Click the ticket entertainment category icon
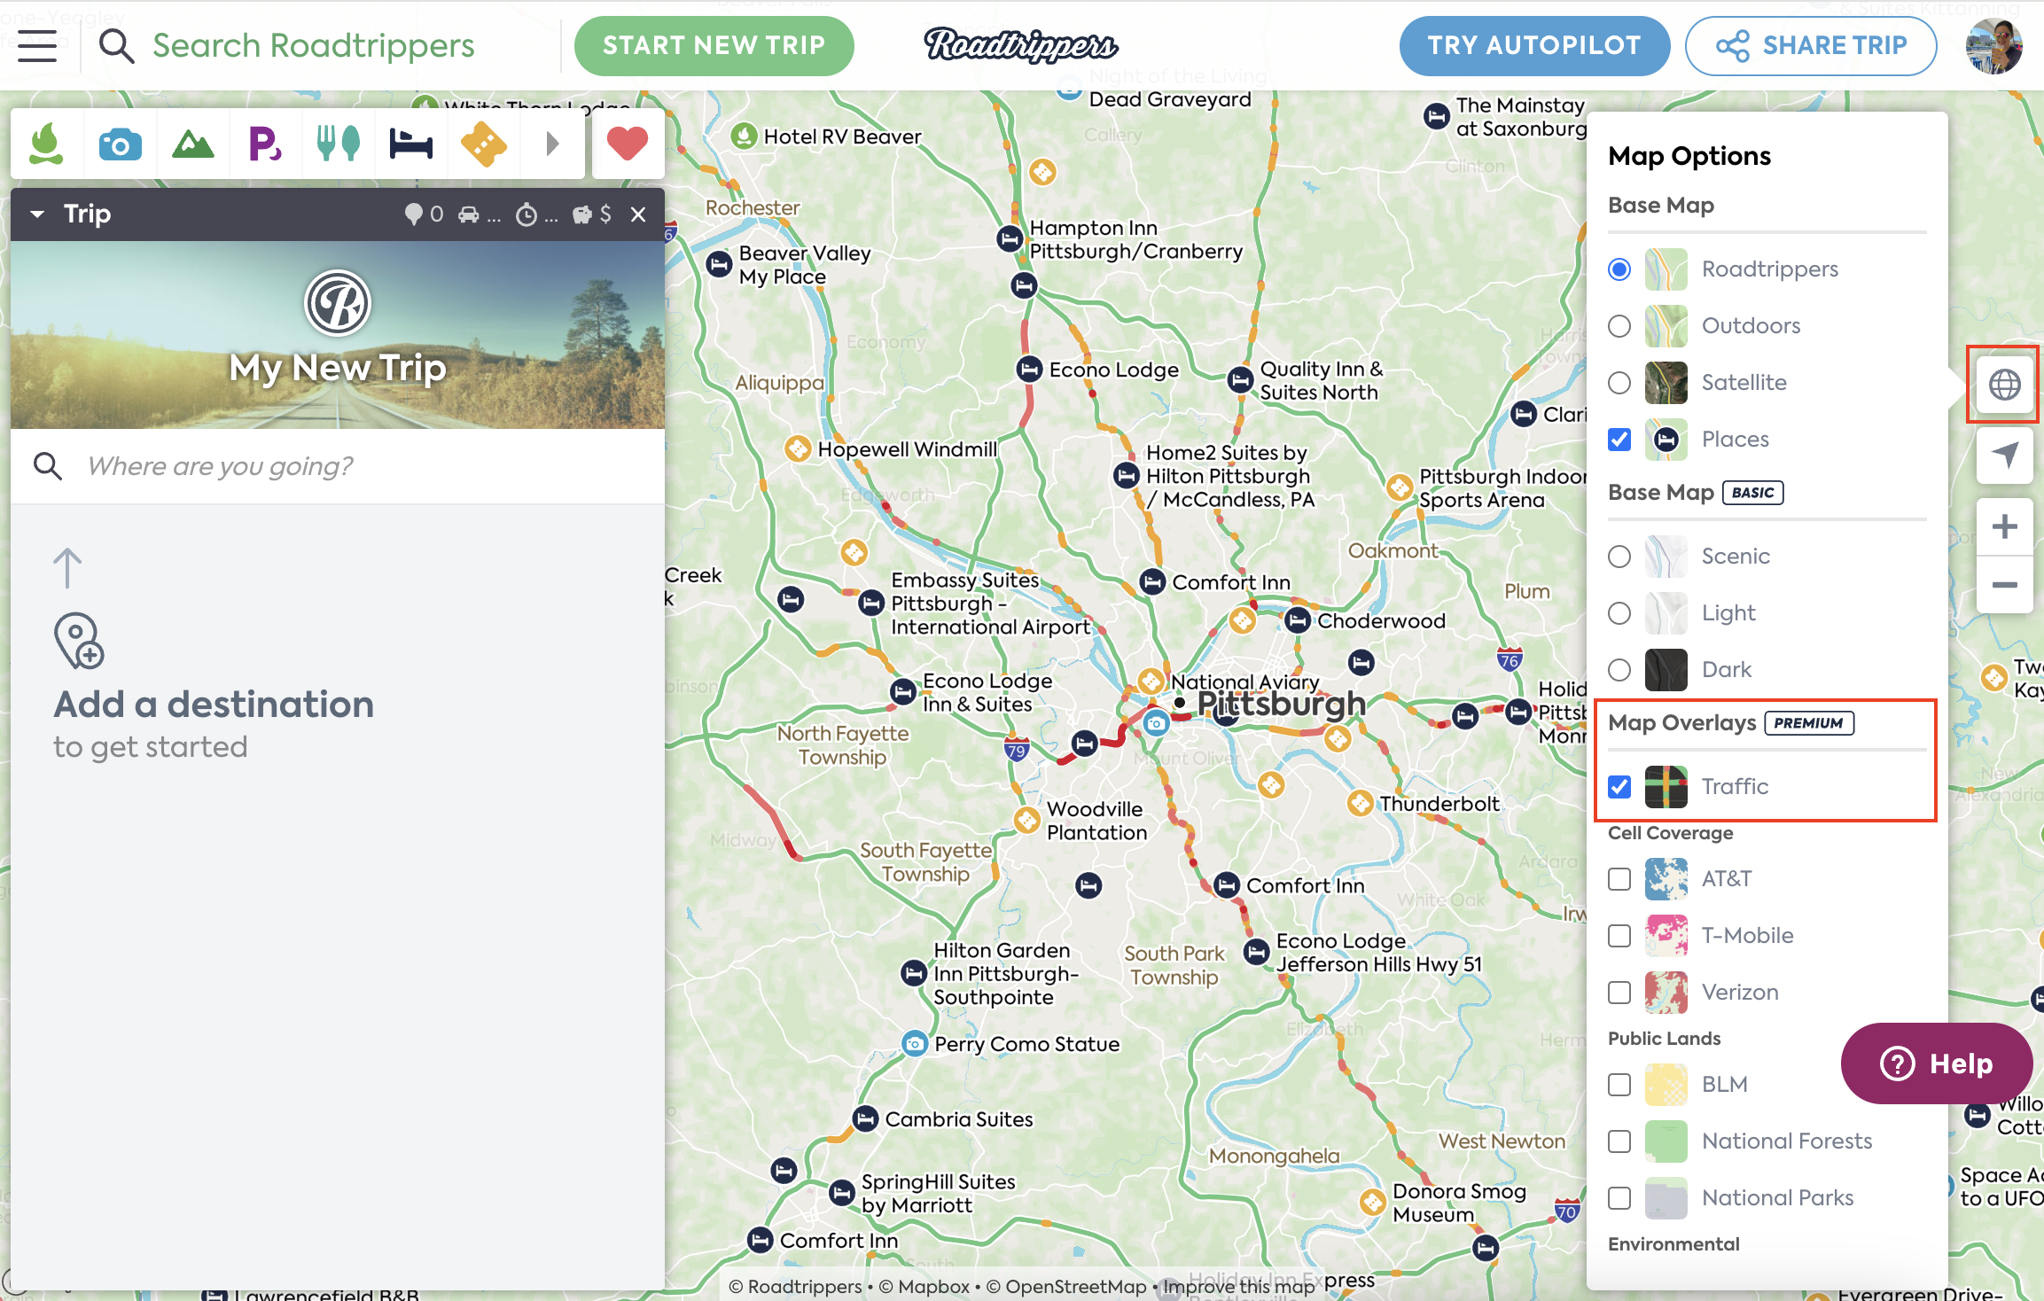 pyautogui.click(x=483, y=143)
